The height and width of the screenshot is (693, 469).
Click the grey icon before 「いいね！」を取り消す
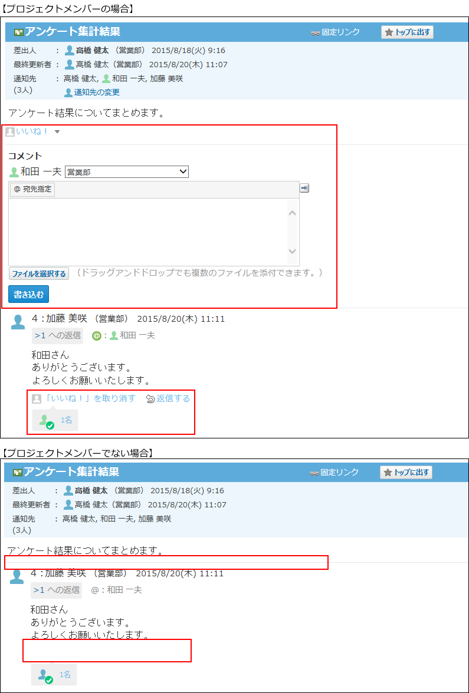pyautogui.click(x=37, y=398)
